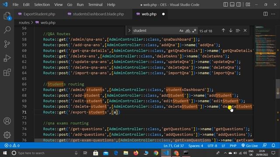Image resolution: width=280 pixels, height=157 pixels.
Task: Click line number 71 in the gutter
Action: coord(24,112)
